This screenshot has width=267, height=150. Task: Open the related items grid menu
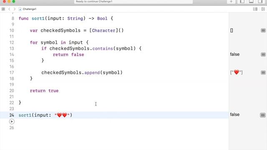3,9
